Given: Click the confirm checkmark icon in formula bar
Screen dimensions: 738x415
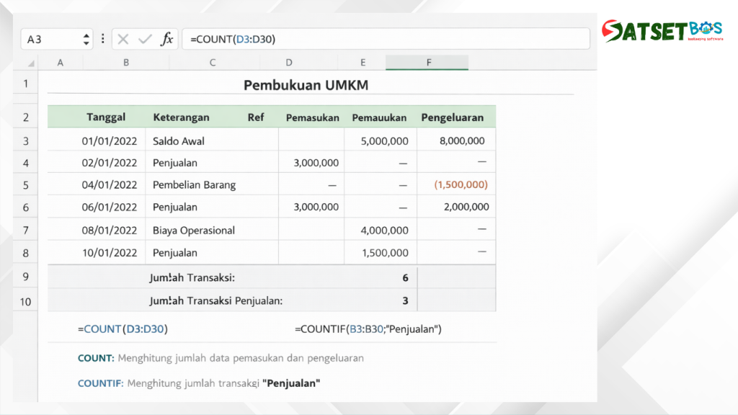Looking at the screenshot, I should (x=144, y=39).
